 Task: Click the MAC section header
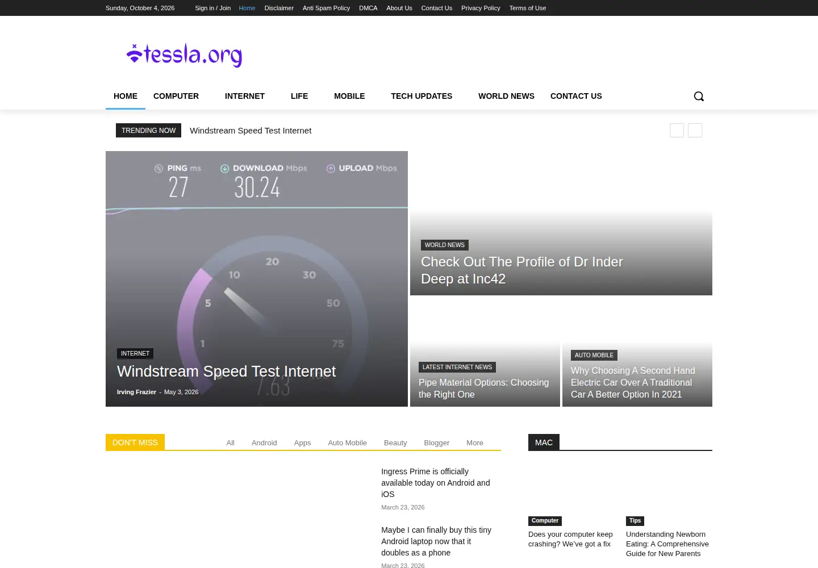[544, 442]
